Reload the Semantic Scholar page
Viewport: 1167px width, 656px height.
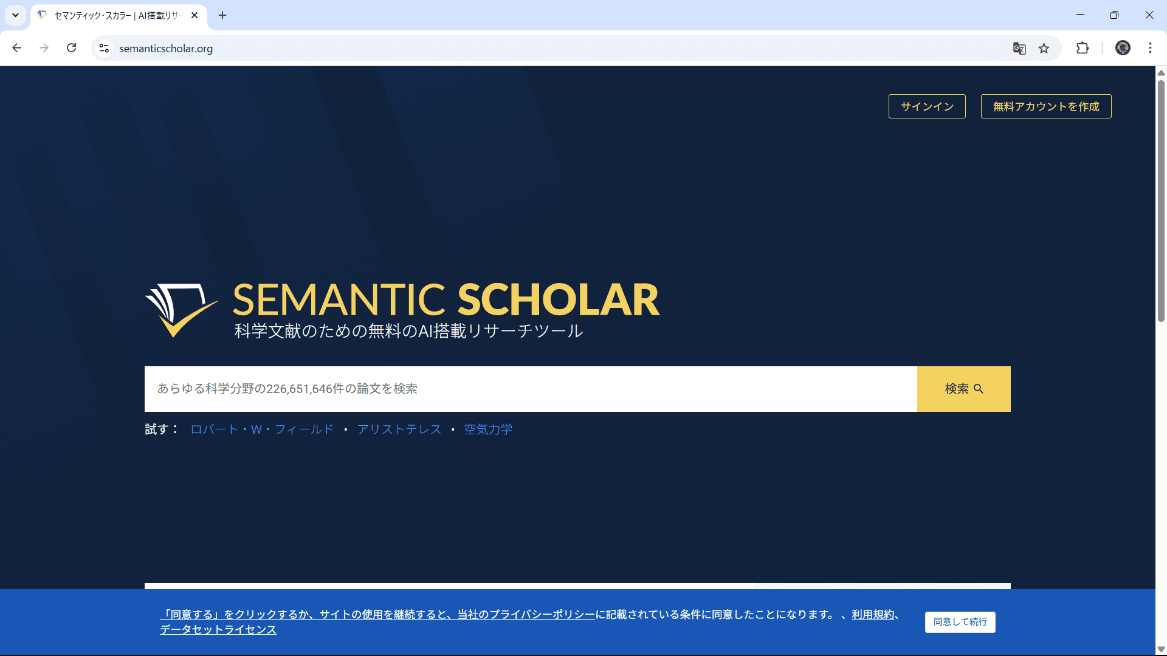pos(72,48)
